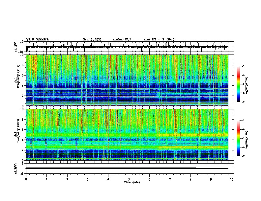
Task: Click time axis tick label "2"
Action: 67,179
